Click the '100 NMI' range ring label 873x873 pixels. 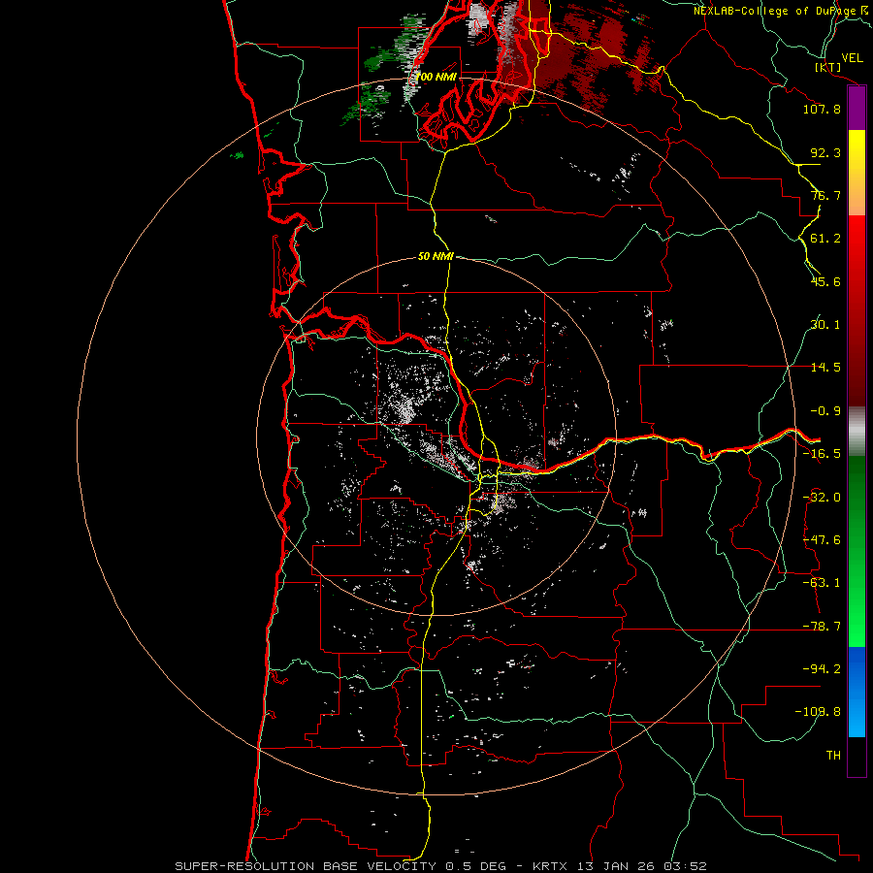(x=436, y=77)
